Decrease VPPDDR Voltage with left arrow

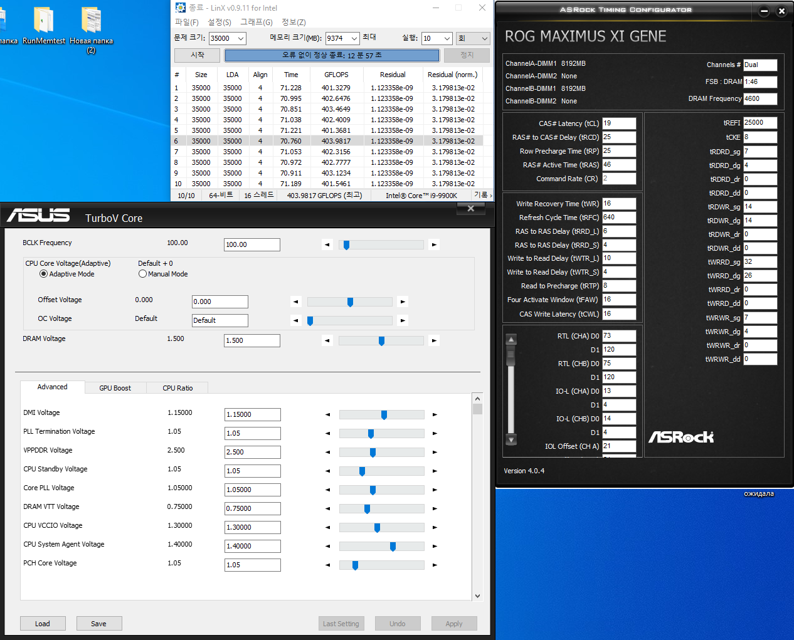click(327, 452)
